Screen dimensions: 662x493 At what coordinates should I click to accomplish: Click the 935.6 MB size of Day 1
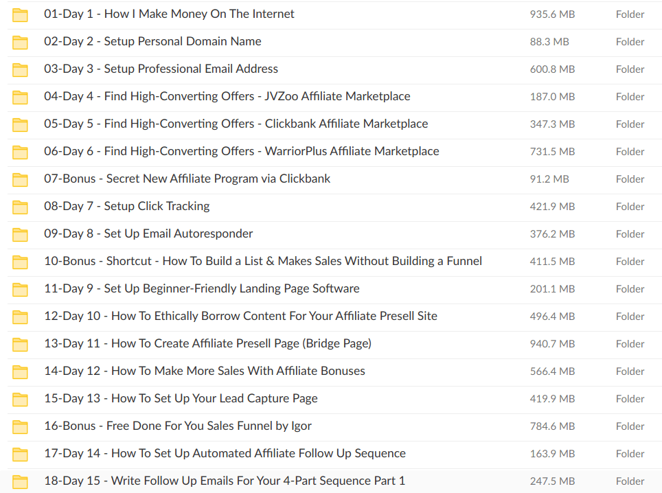coord(552,14)
